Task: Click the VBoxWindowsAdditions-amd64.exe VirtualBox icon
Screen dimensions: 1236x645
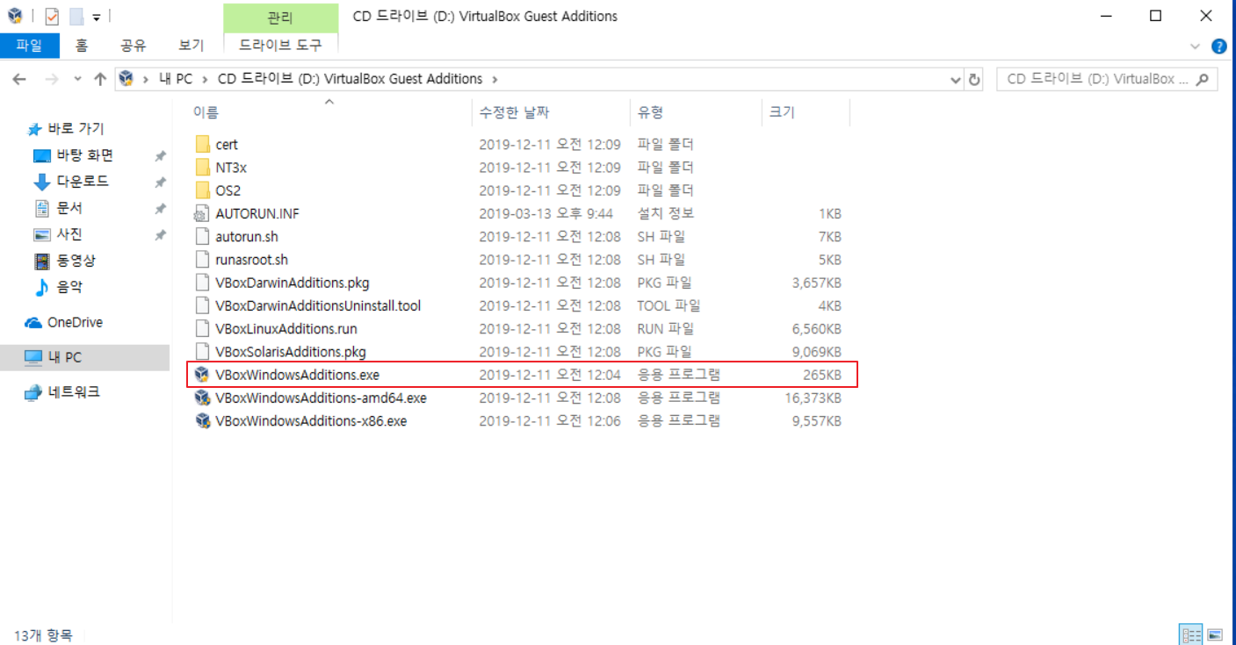Action: pos(202,398)
